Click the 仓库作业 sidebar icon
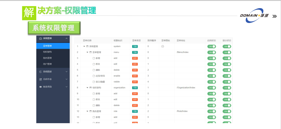This screenshot has height=129, width=281. pos(40,79)
